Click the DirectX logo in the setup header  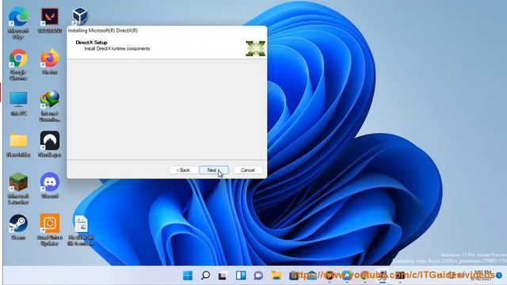point(255,48)
